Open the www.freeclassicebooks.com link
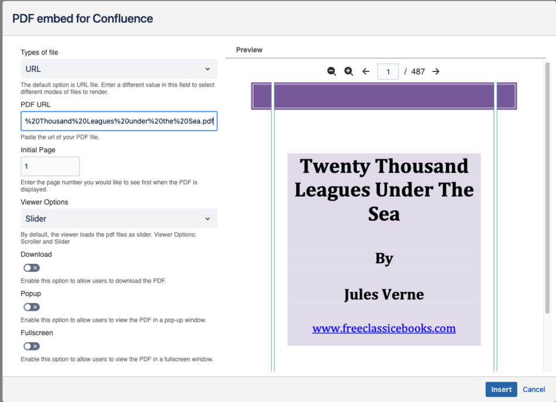Viewport: 556px width, 402px height. 384,328
